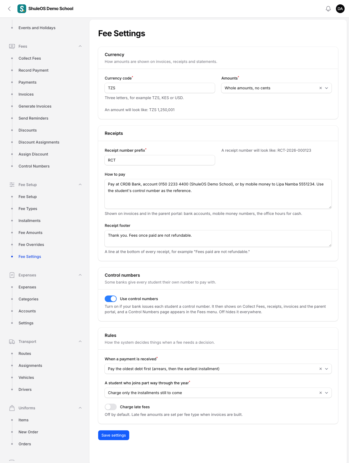The height and width of the screenshot is (463, 349).
Task: Open the Amounts dropdown
Action: [276, 88]
